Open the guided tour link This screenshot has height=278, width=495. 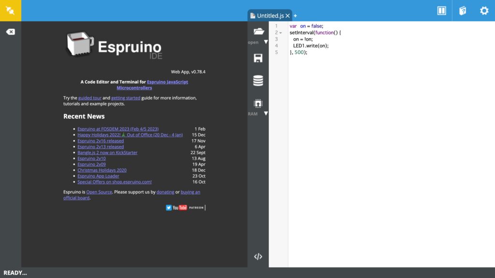tap(89, 98)
